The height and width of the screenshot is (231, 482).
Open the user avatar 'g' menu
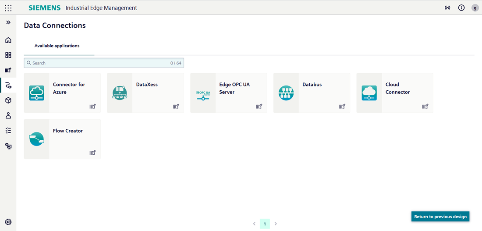click(475, 8)
